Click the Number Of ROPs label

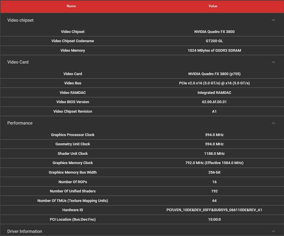[73, 182]
